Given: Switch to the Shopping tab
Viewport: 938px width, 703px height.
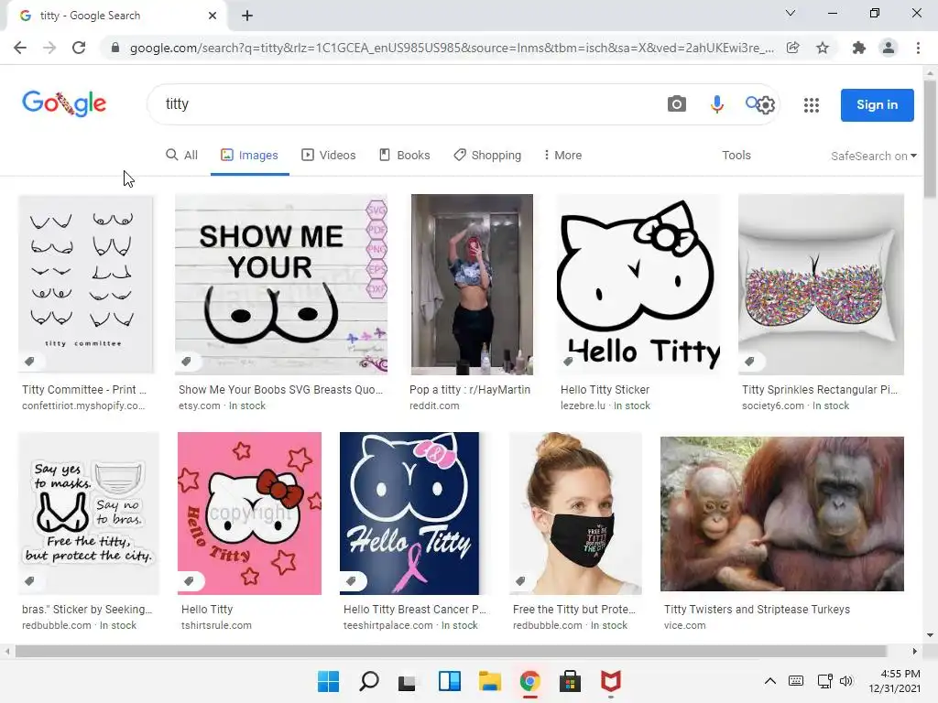Looking at the screenshot, I should 487,156.
